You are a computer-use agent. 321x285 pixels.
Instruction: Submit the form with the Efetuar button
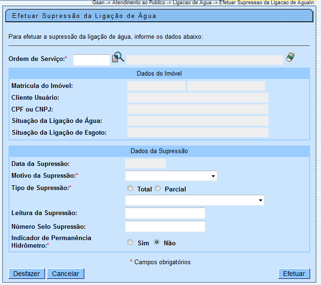(x=294, y=274)
